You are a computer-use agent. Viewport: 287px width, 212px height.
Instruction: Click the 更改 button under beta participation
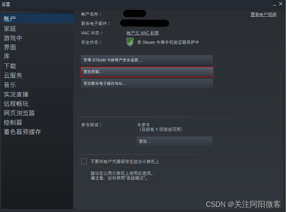coord(175,141)
